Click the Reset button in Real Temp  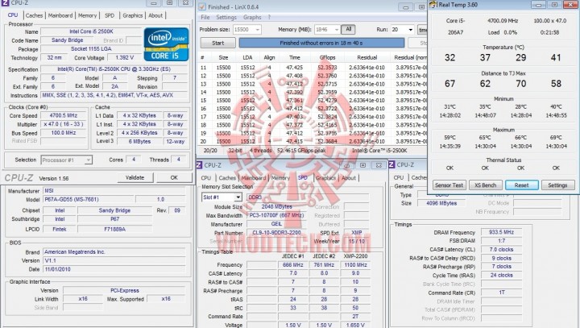(521, 185)
